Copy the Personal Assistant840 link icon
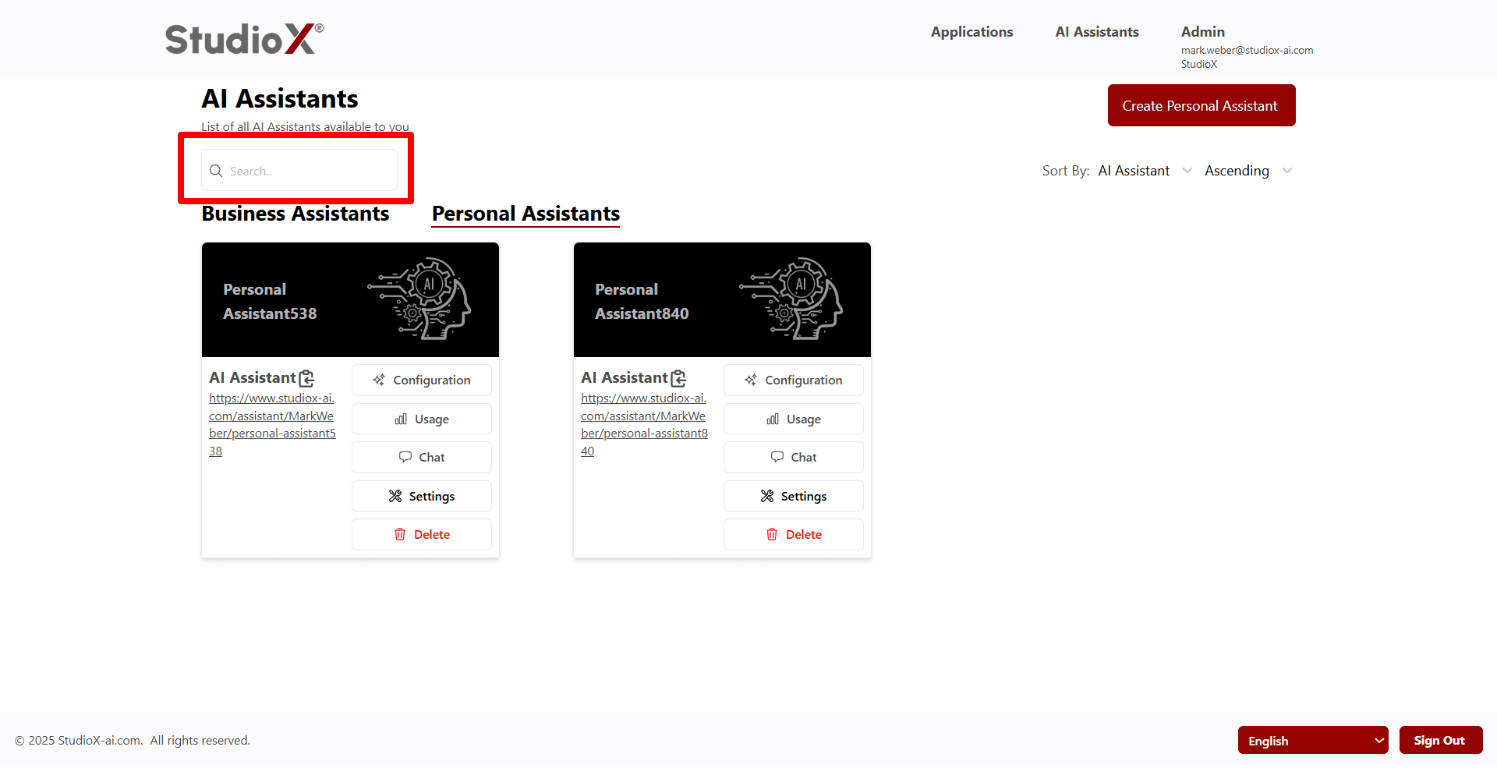This screenshot has height=768, width=1497. pyautogui.click(x=678, y=377)
